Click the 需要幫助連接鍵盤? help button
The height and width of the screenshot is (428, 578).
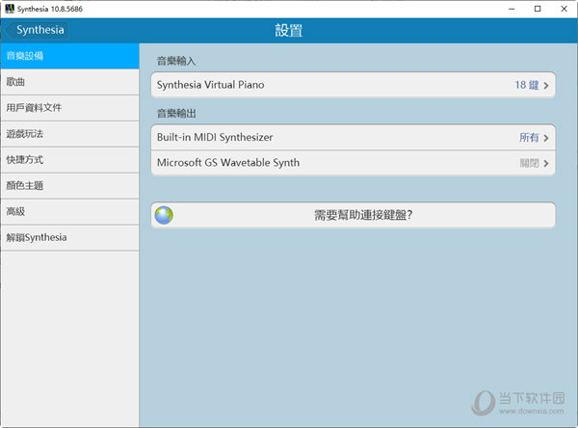tap(354, 215)
